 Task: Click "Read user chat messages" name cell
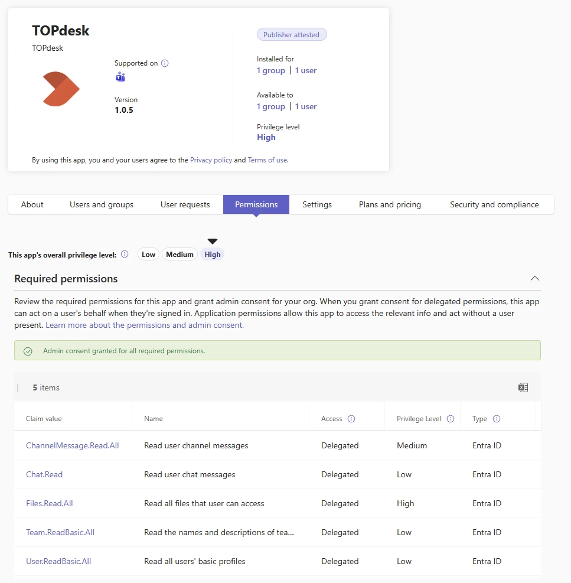190,474
